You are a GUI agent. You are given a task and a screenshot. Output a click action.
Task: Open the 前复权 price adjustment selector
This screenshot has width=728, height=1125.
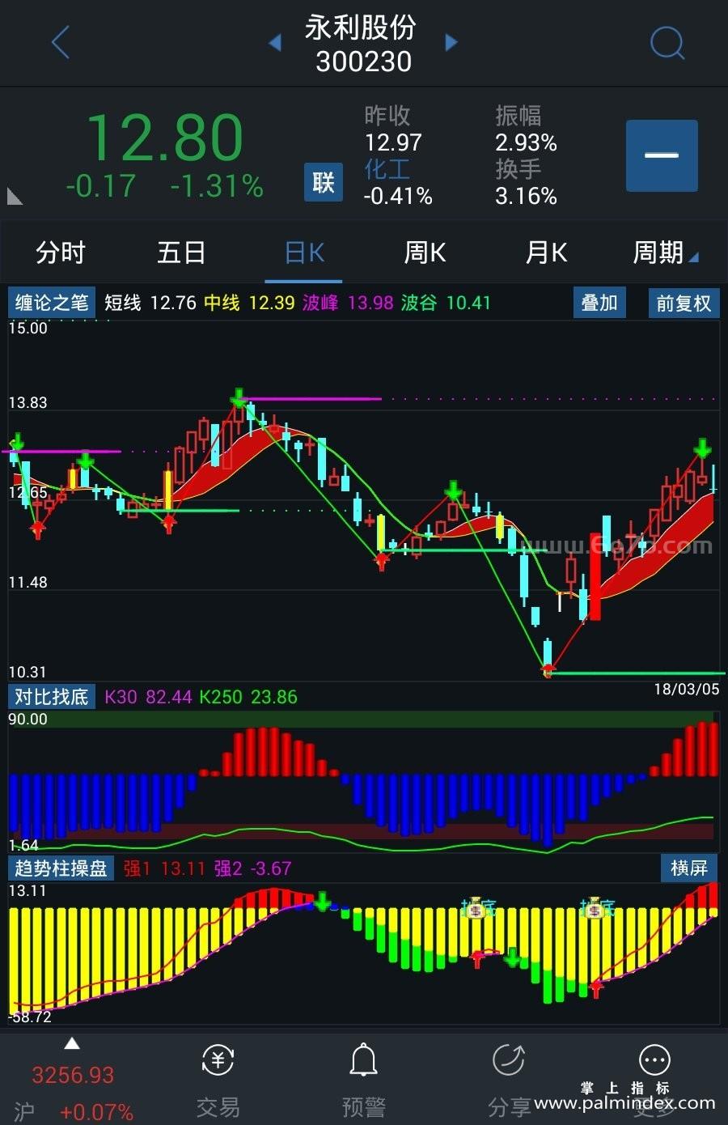tap(684, 303)
